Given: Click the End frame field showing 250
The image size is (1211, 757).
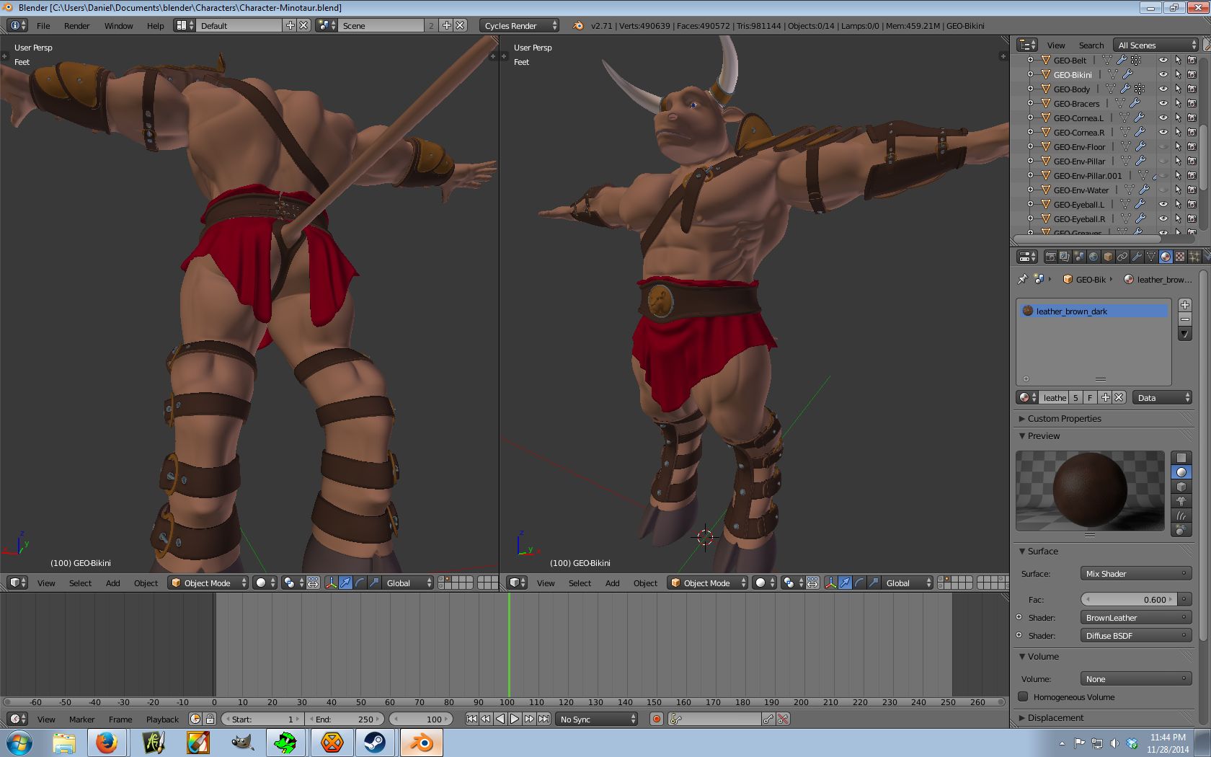Looking at the screenshot, I should pyautogui.click(x=345, y=719).
